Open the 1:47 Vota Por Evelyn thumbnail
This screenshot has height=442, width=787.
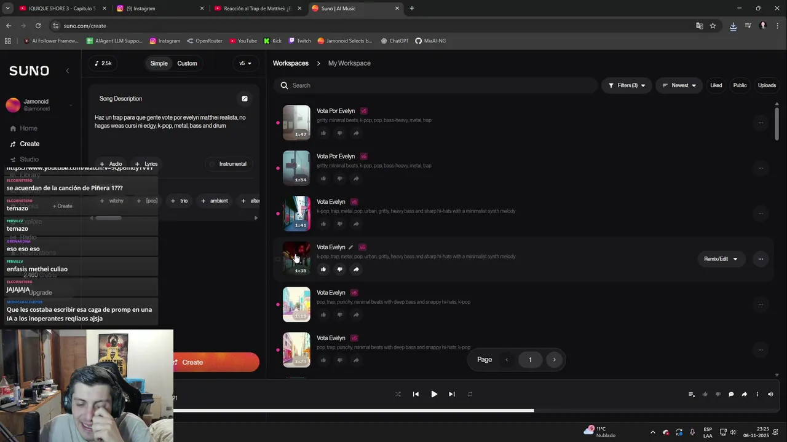(296, 122)
